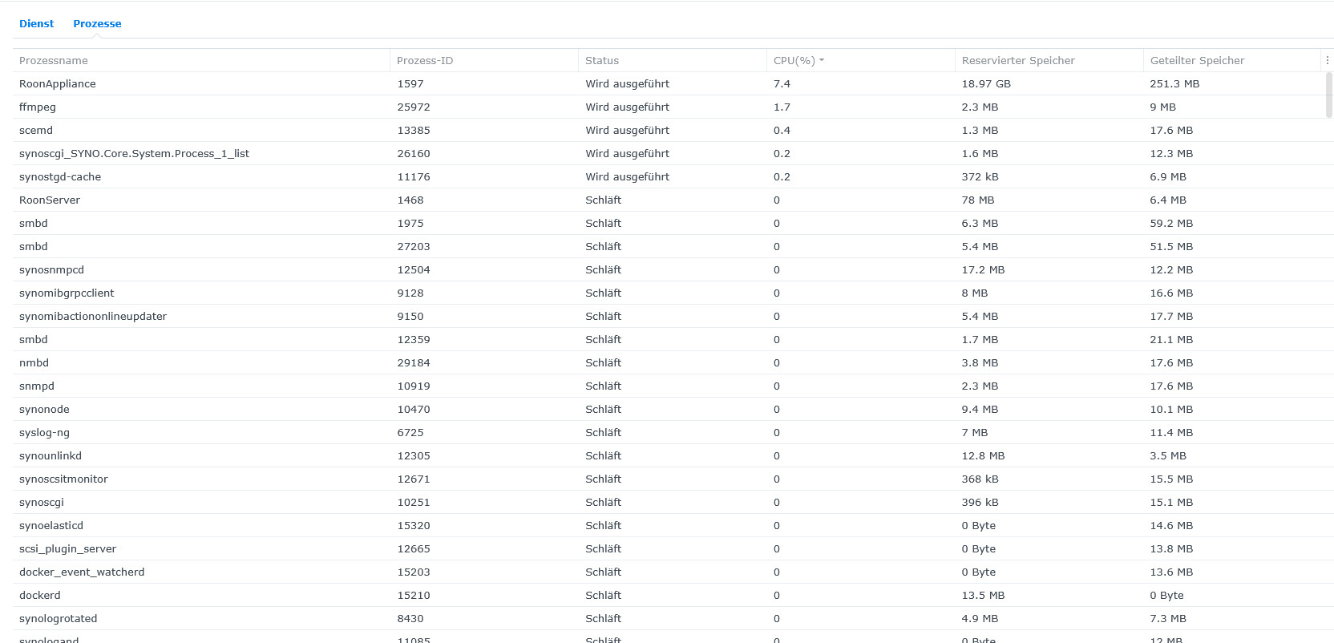Click the scemd process entry
The height and width of the screenshot is (643, 1334).
tap(36, 130)
